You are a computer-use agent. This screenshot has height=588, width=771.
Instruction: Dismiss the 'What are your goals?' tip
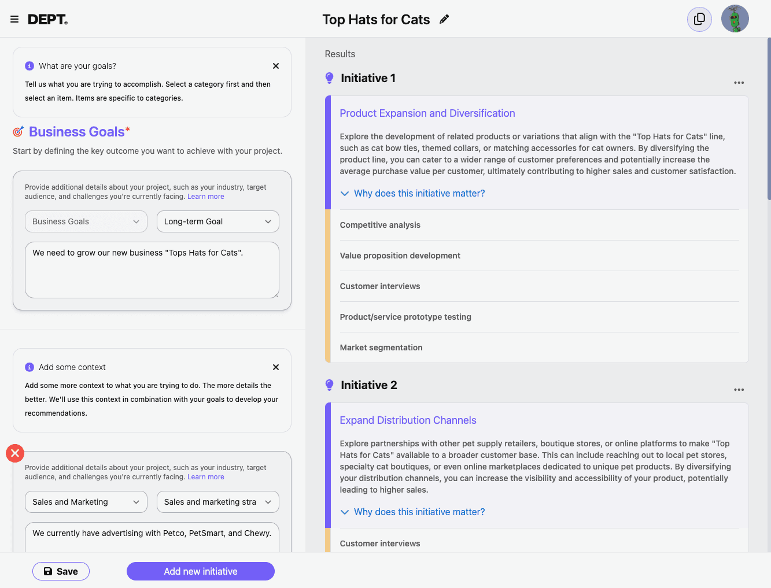click(276, 66)
